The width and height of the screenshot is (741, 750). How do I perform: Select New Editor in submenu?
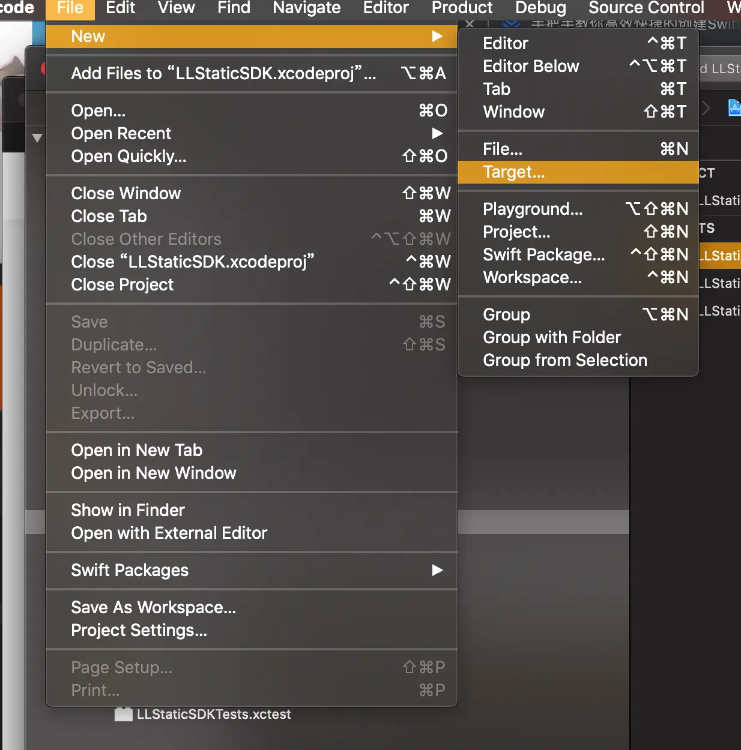click(578, 44)
